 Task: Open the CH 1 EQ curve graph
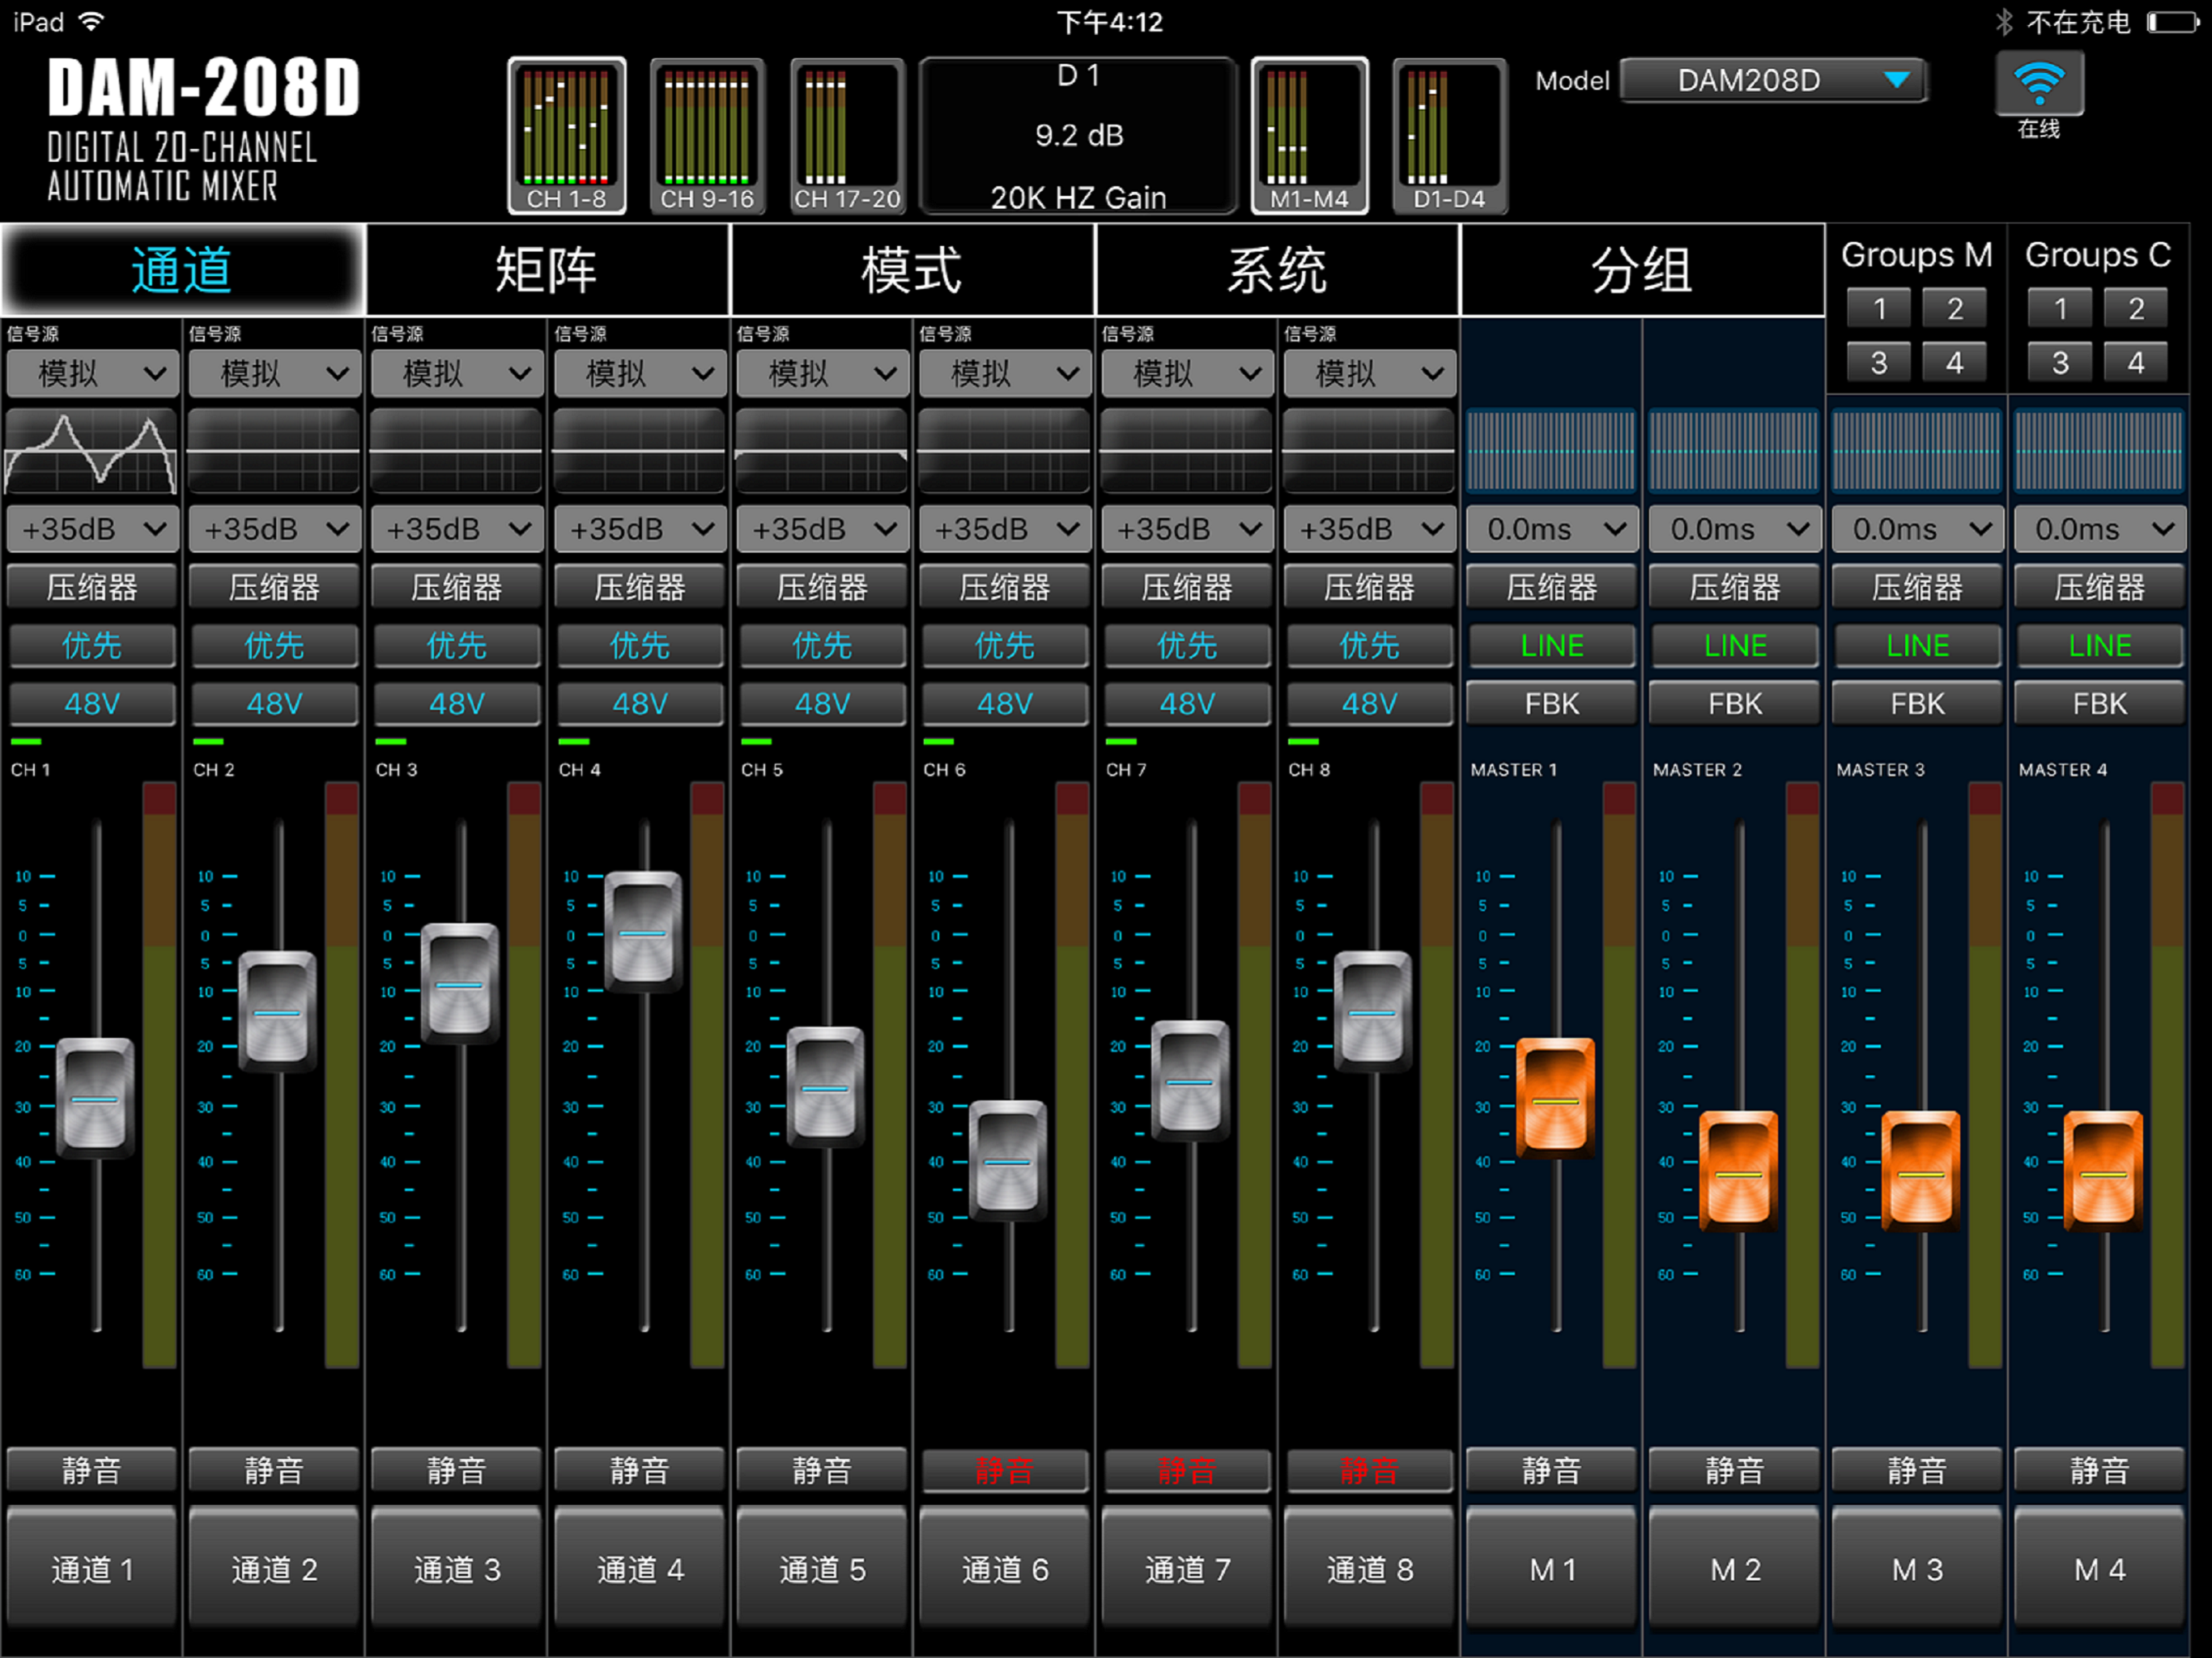(92, 451)
